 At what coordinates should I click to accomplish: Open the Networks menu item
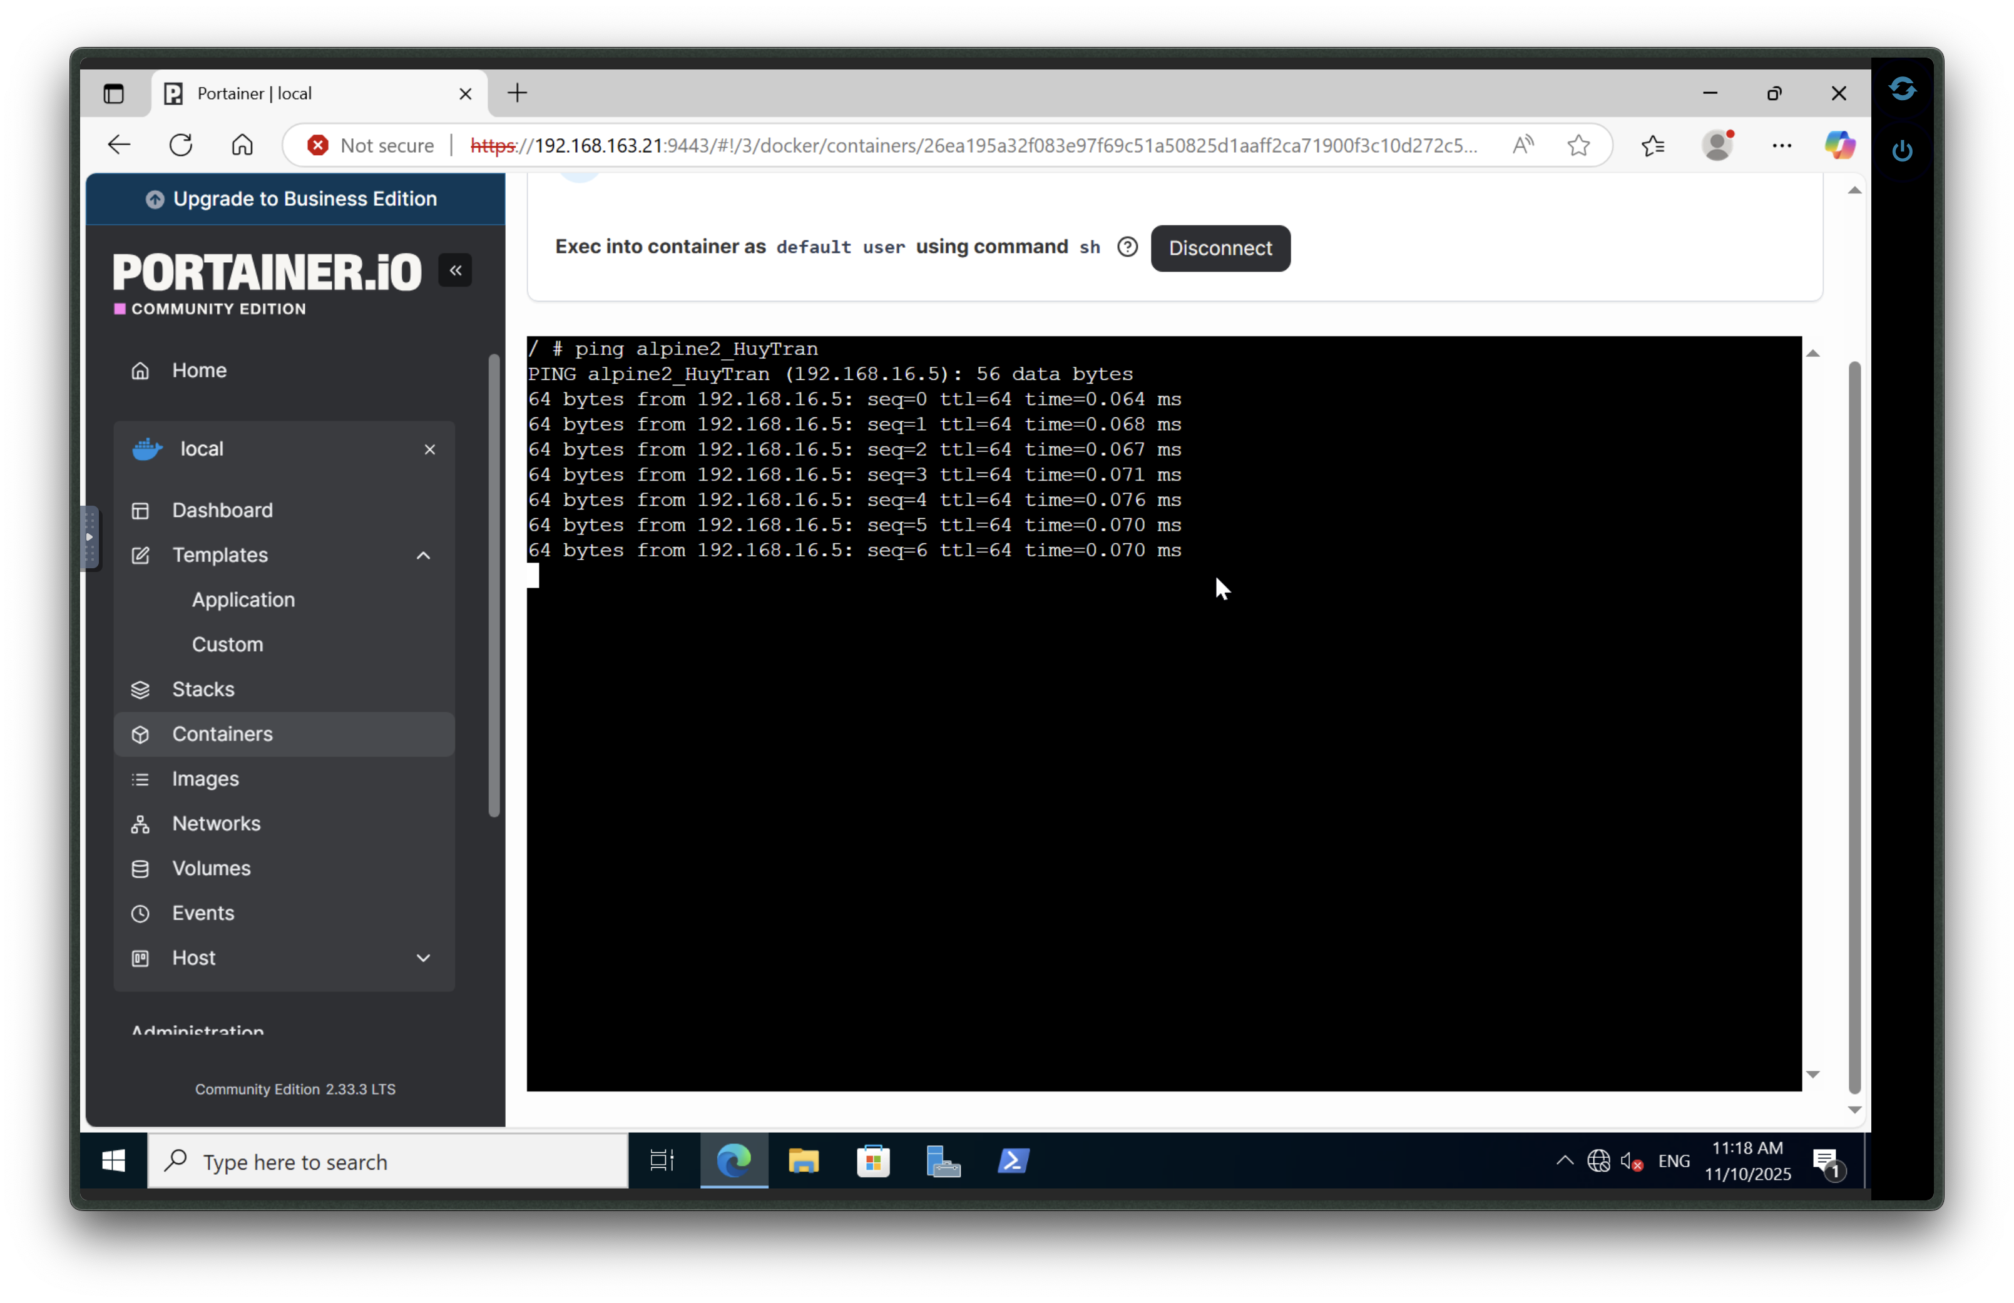[216, 823]
